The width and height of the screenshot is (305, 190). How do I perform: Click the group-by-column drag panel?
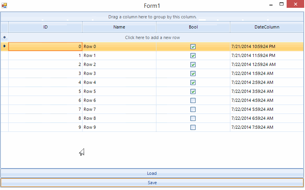(x=152, y=17)
